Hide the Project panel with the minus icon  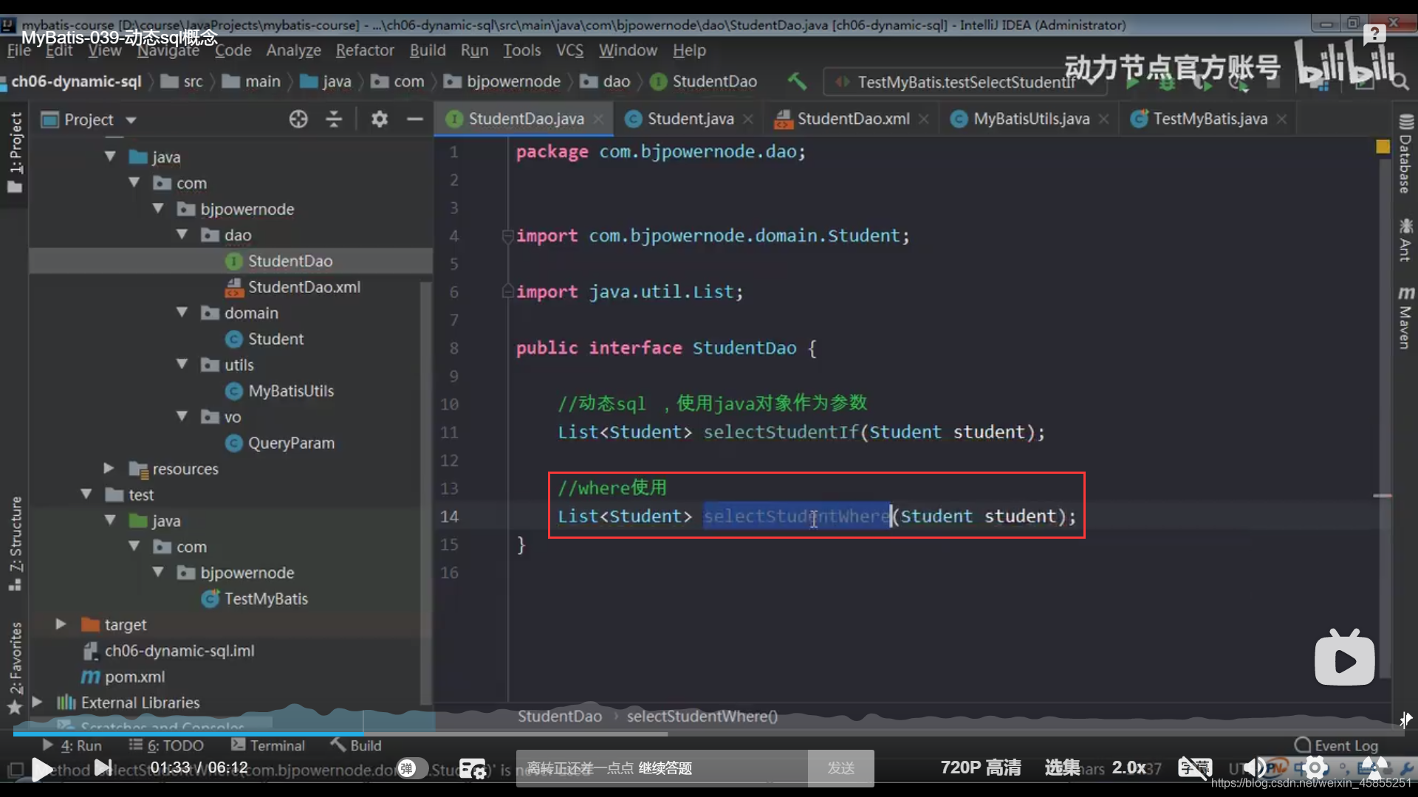pos(415,119)
